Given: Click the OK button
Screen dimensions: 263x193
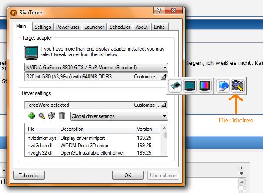Looking at the screenshot, I should [128, 176].
